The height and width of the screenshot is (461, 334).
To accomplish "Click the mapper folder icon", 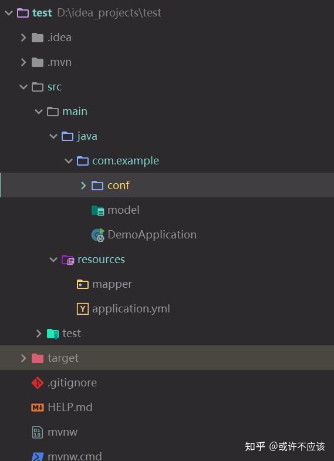I will coord(83,284).
